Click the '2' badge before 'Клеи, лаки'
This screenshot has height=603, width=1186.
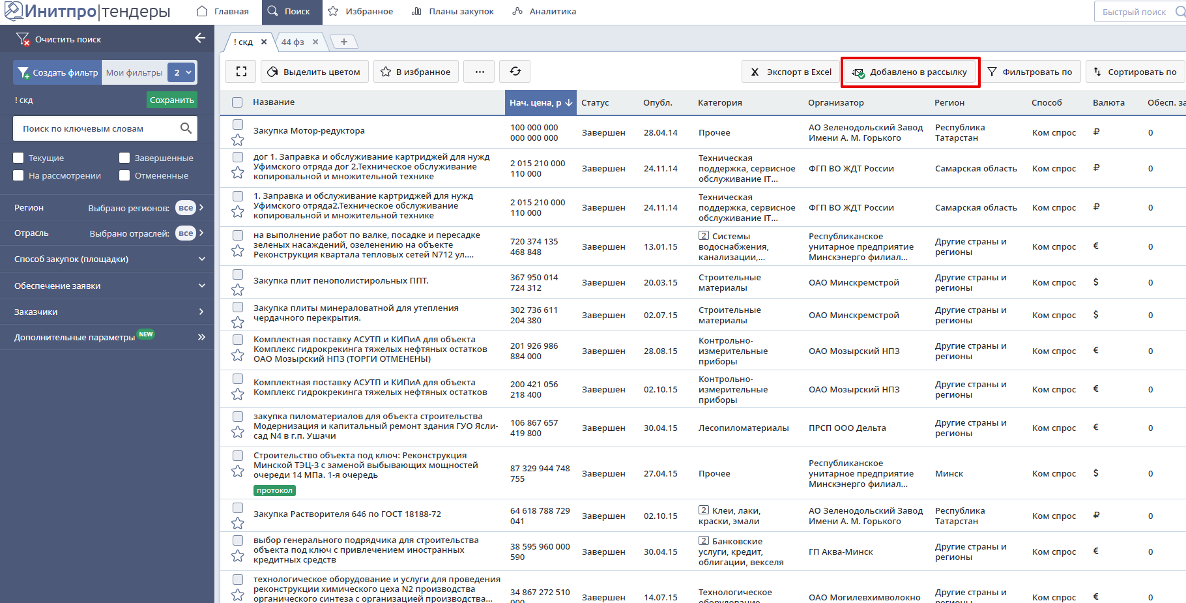(704, 510)
